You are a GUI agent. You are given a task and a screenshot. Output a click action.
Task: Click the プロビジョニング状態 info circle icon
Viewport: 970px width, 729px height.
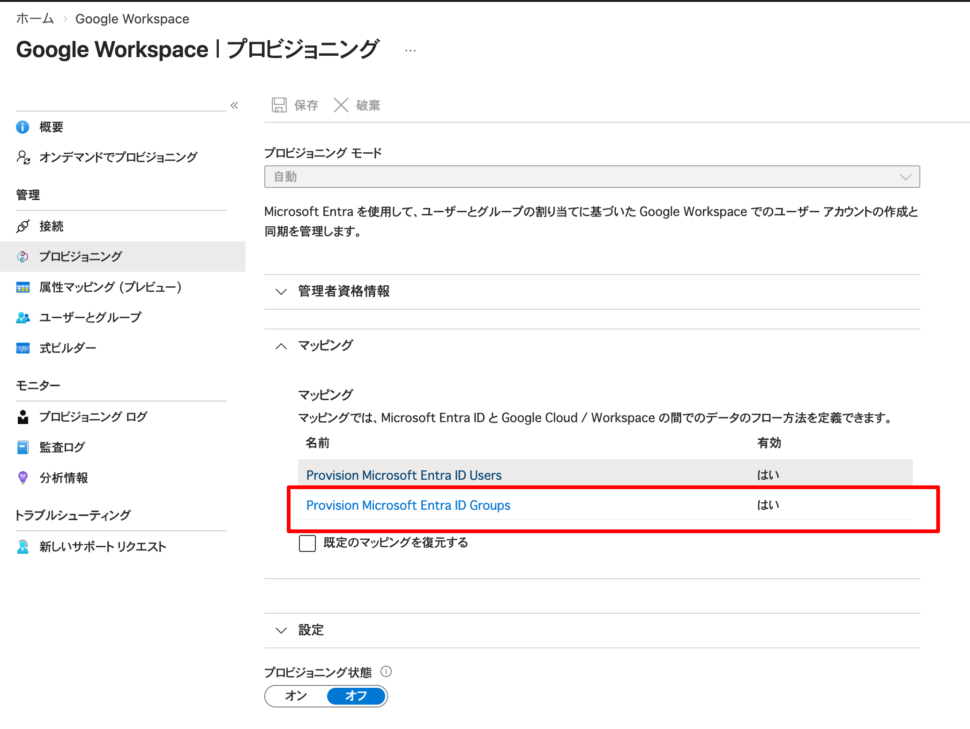[x=386, y=671]
